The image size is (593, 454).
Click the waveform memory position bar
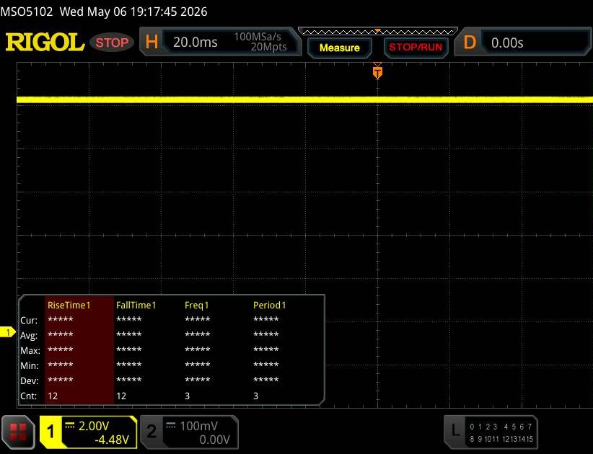click(378, 32)
